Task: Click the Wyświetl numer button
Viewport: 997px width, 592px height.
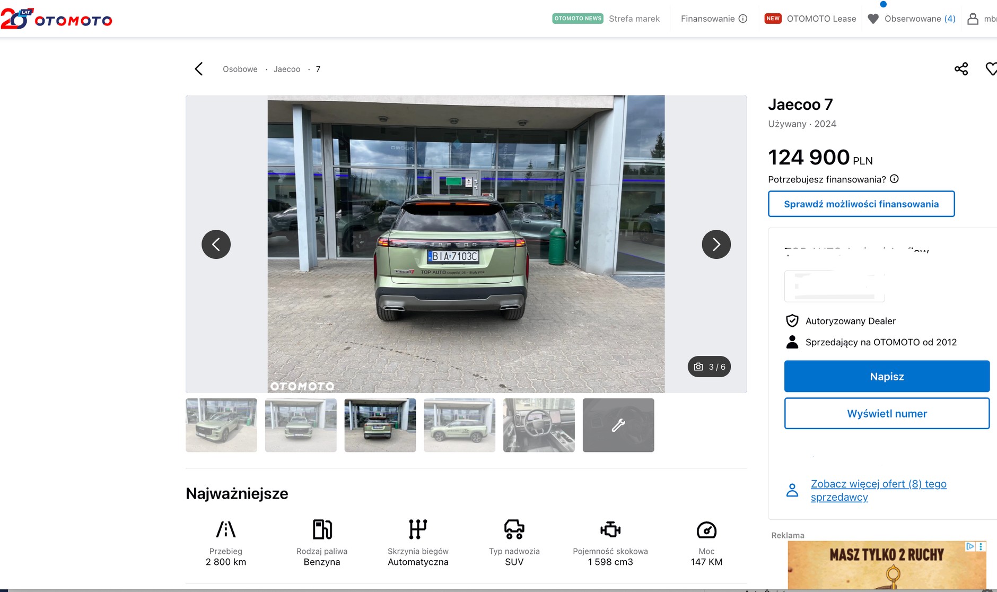Action: (886, 413)
